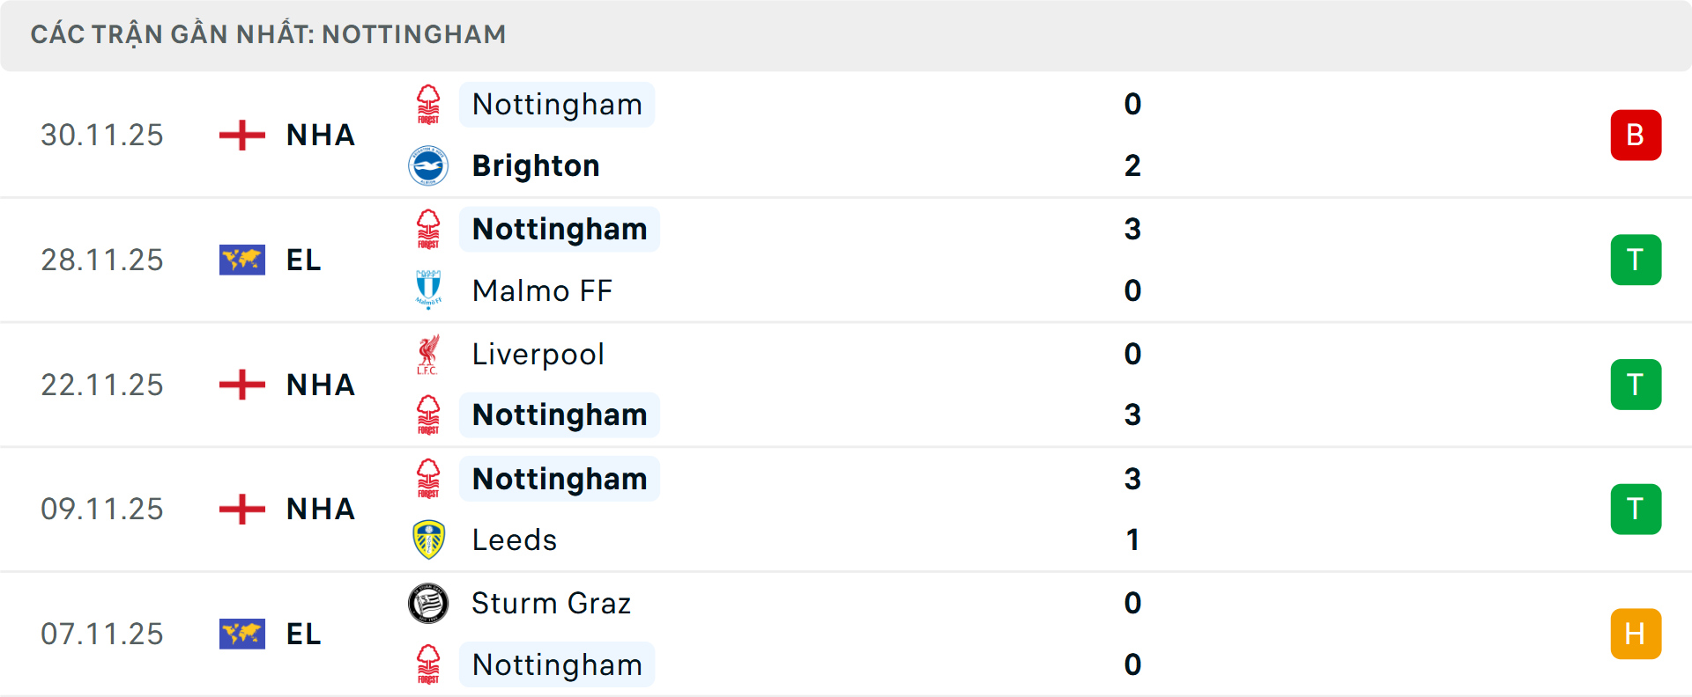This screenshot has width=1692, height=697.
Task: Click Nottingham crest in the Brighton match
Action: (x=428, y=105)
